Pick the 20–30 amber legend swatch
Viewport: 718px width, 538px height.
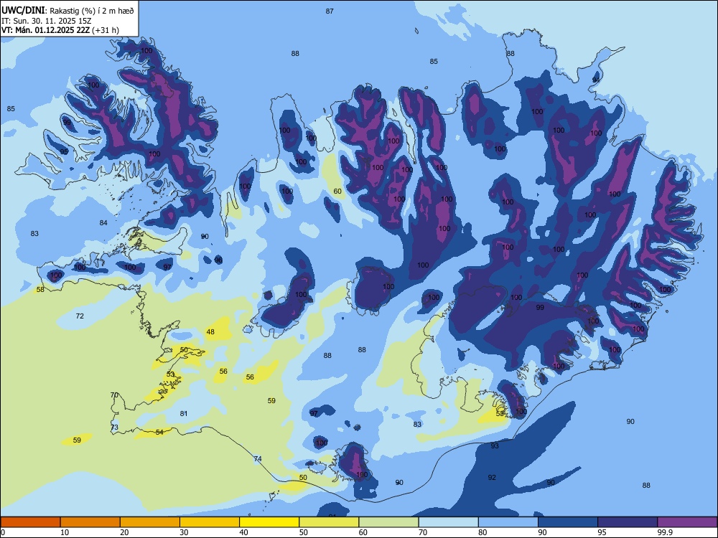pos(150,522)
